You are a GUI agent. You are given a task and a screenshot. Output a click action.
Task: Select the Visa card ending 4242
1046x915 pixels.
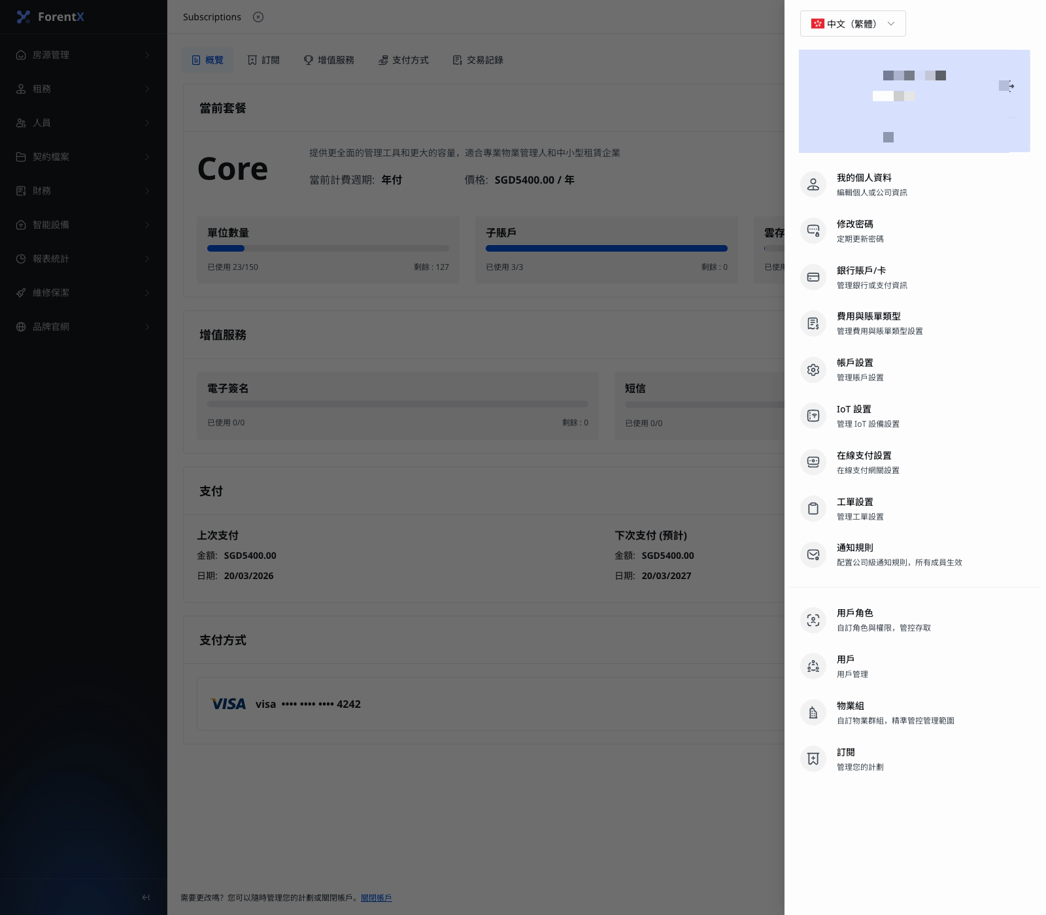click(x=490, y=704)
